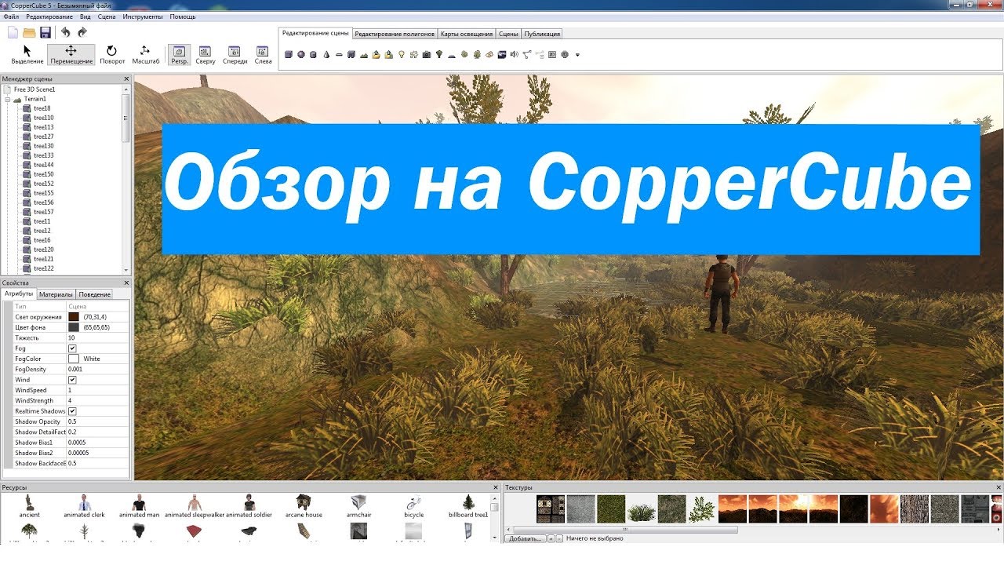This screenshot has height=565, width=1004.
Task: Activate the Перемещение (move) tool
Action: (x=71, y=54)
